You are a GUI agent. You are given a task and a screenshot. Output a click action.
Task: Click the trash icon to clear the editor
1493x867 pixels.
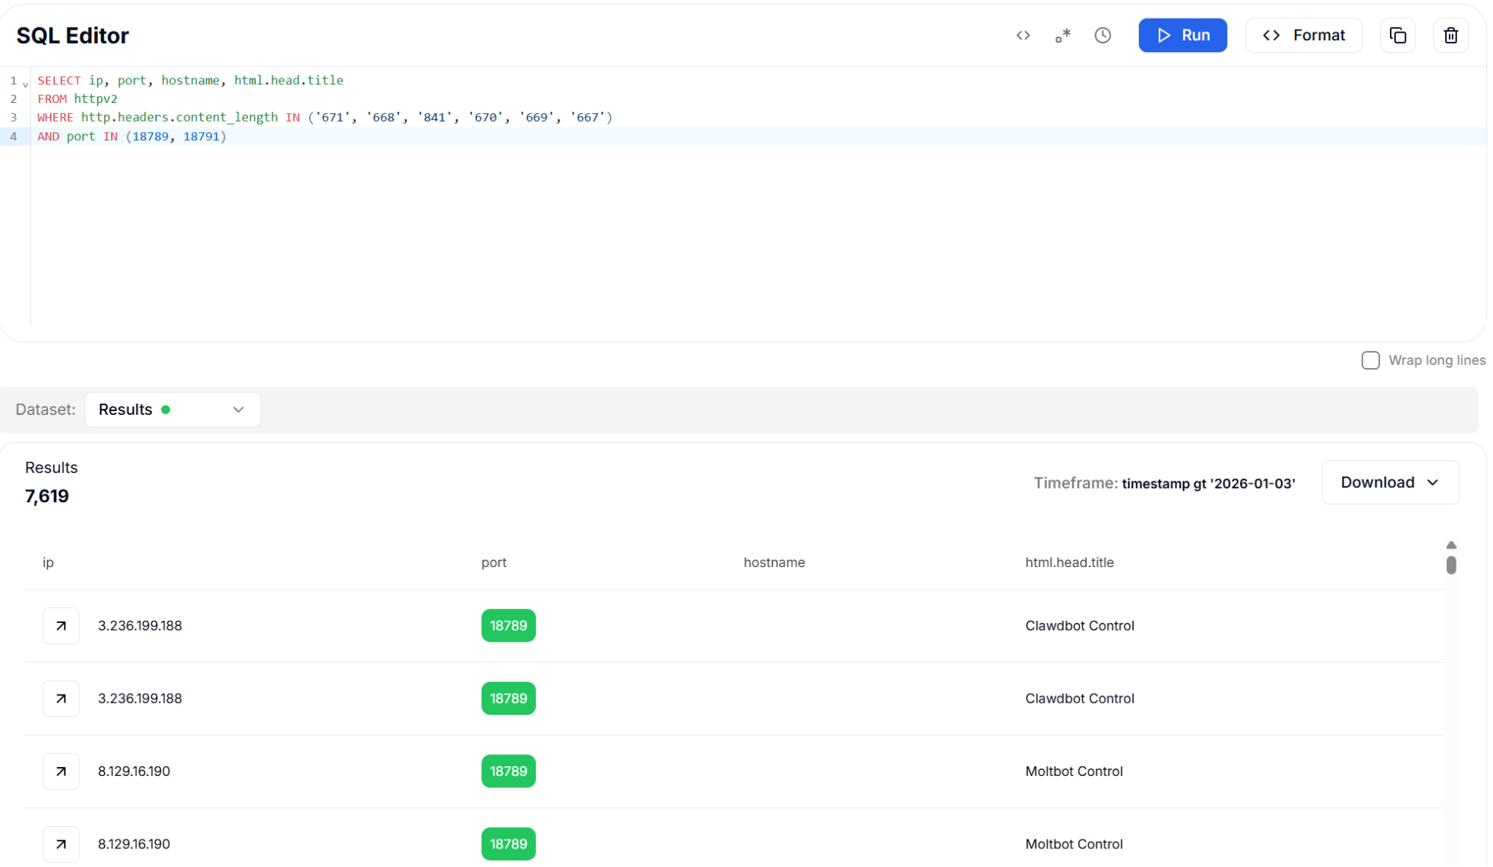1450,35
